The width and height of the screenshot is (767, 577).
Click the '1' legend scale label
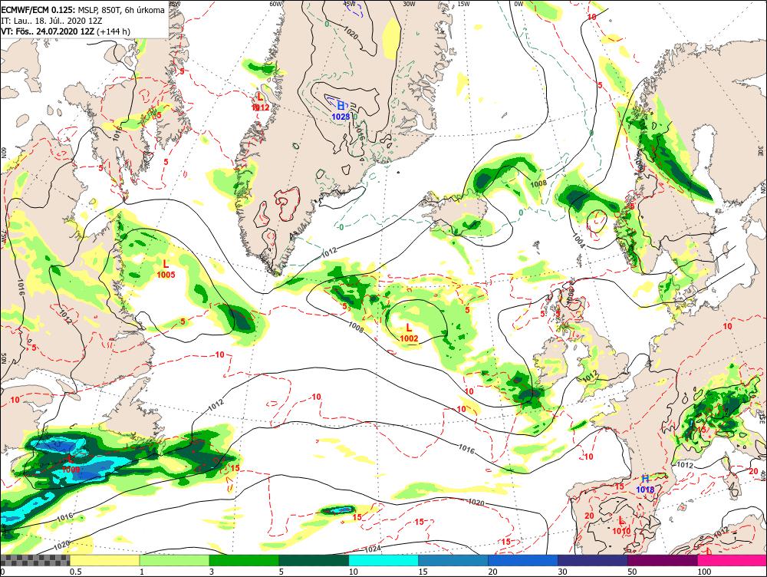(142, 572)
